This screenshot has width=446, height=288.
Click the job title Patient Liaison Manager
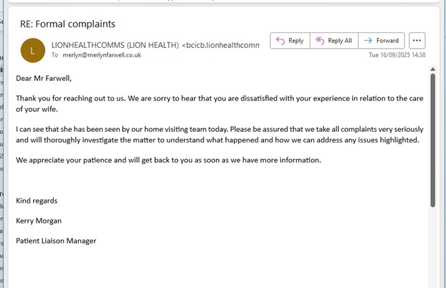point(56,241)
